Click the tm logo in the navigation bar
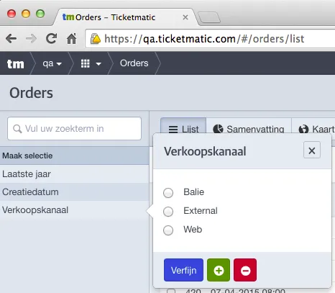The width and height of the screenshot is (335, 293). (x=15, y=63)
